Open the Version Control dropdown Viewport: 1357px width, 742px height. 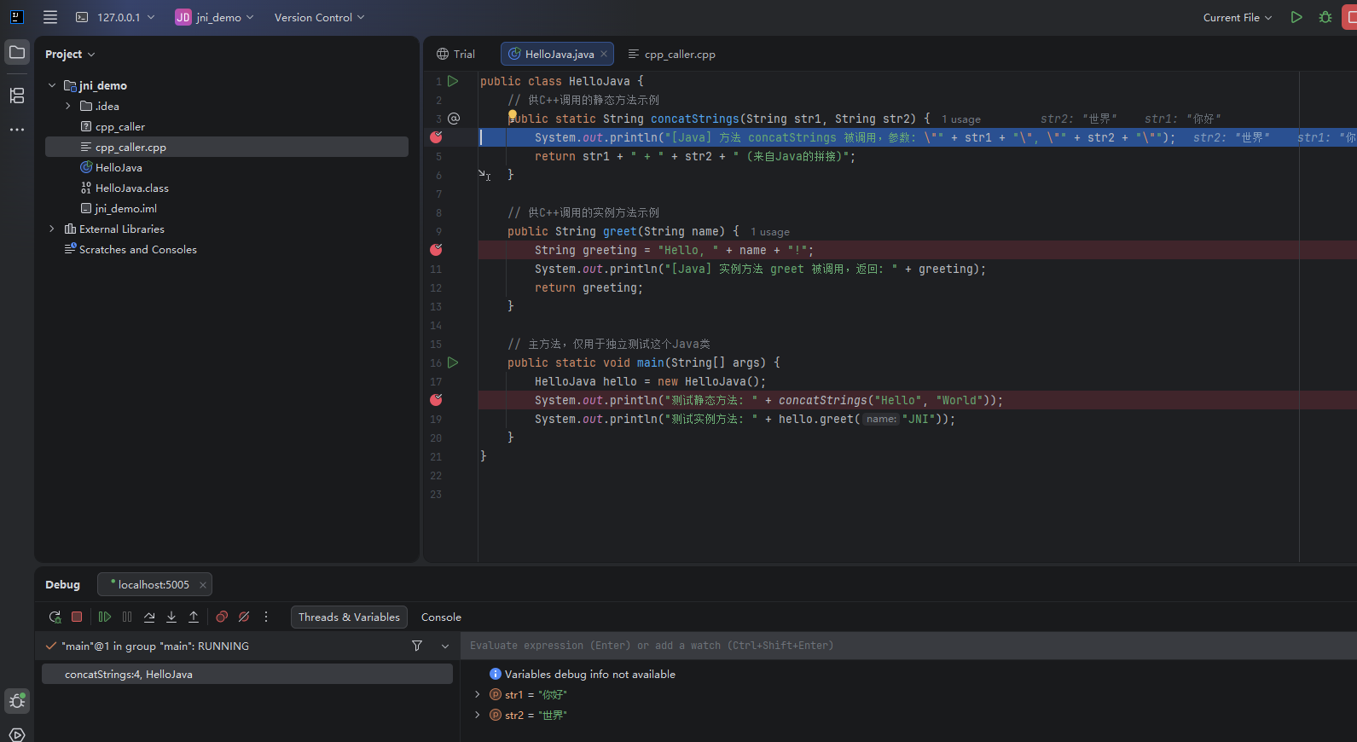[319, 17]
